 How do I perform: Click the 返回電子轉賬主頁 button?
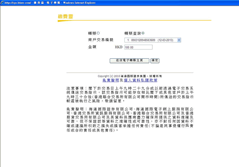coord(129,61)
